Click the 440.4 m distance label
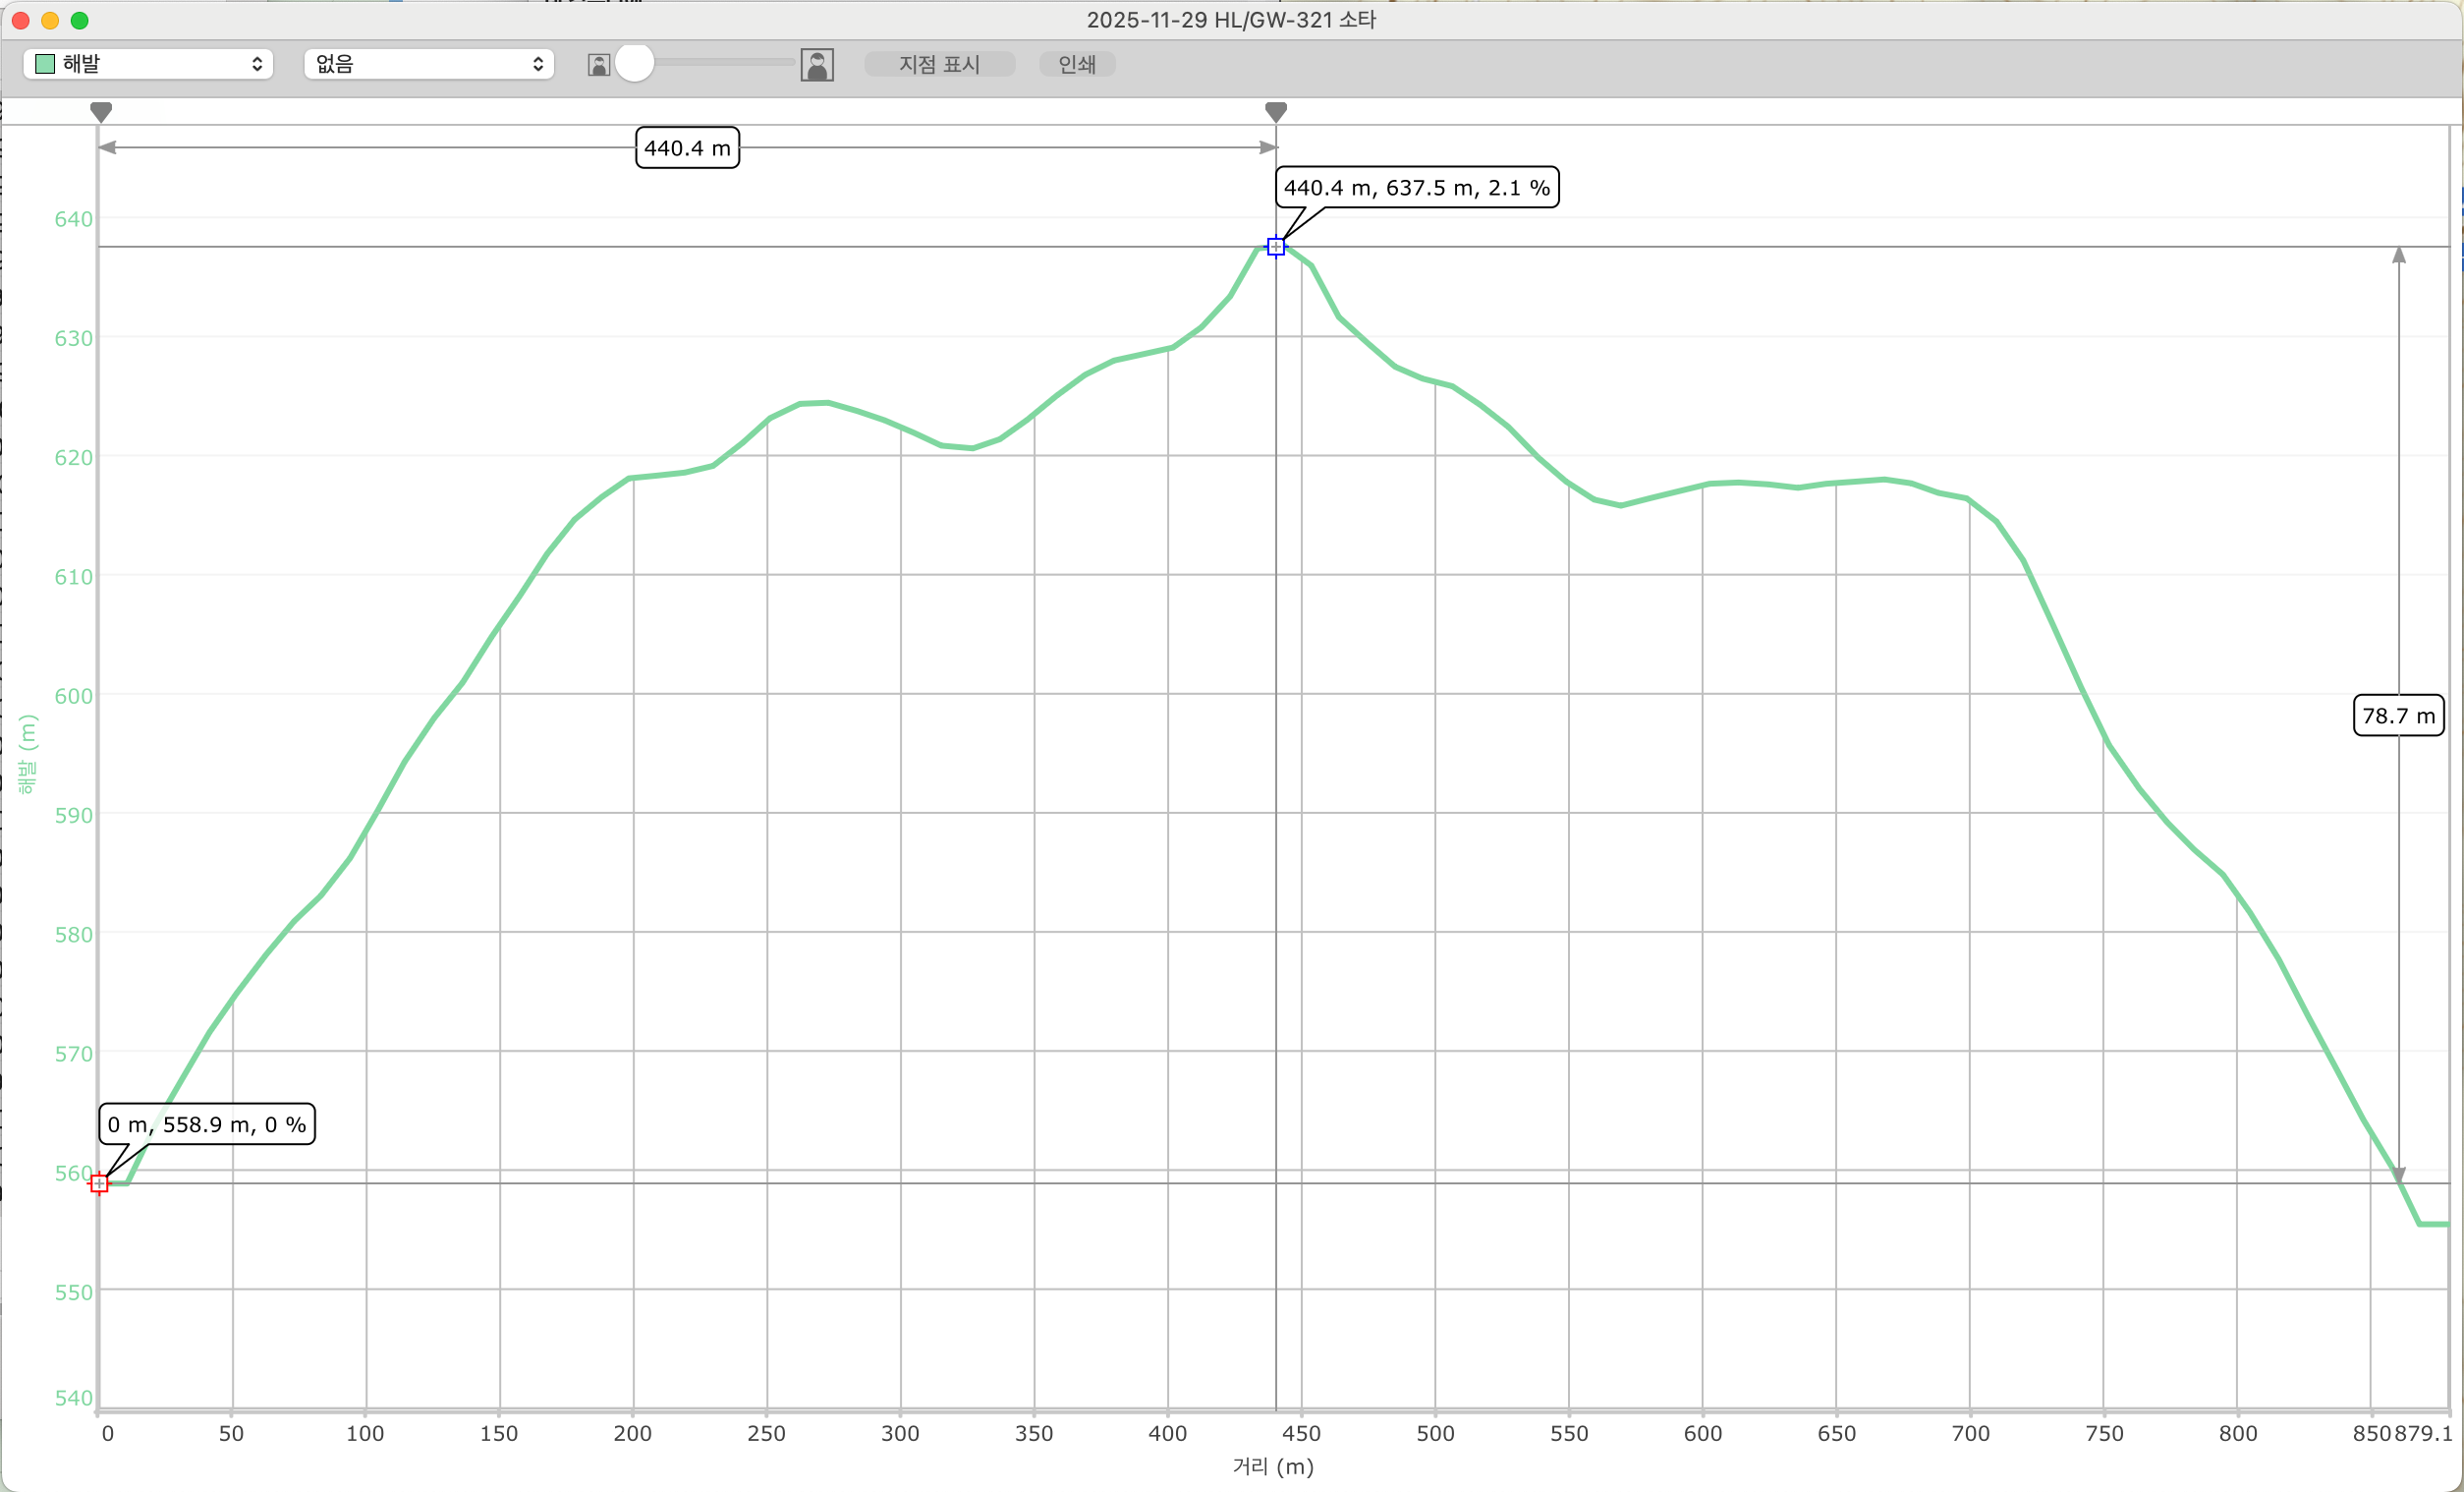This screenshot has height=1492, width=2464. click(687, 148)
